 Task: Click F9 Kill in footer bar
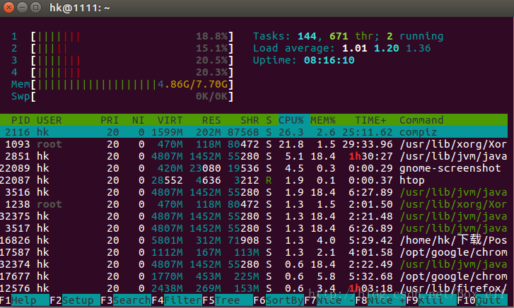431,300
